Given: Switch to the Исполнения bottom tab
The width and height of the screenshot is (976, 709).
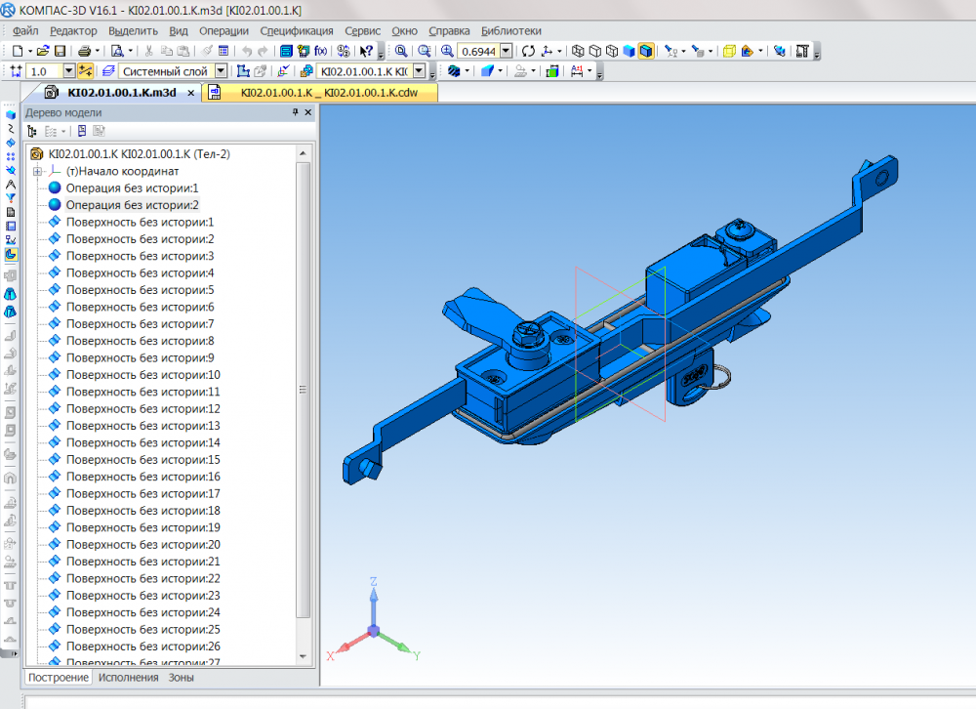Looking at the screenshot, I should point(128,677).
